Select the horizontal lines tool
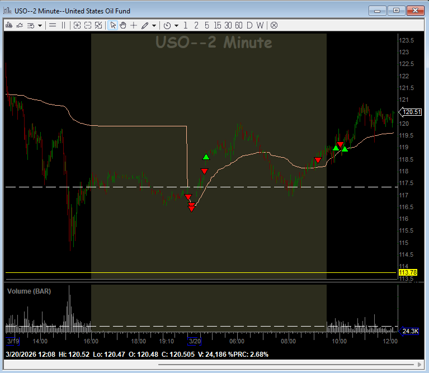The image size is (429, 373). click(53, 25)
